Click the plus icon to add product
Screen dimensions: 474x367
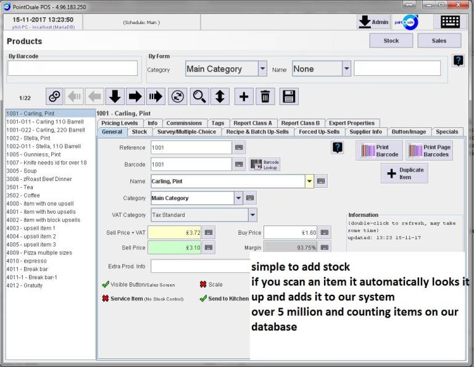click(244, 96)
